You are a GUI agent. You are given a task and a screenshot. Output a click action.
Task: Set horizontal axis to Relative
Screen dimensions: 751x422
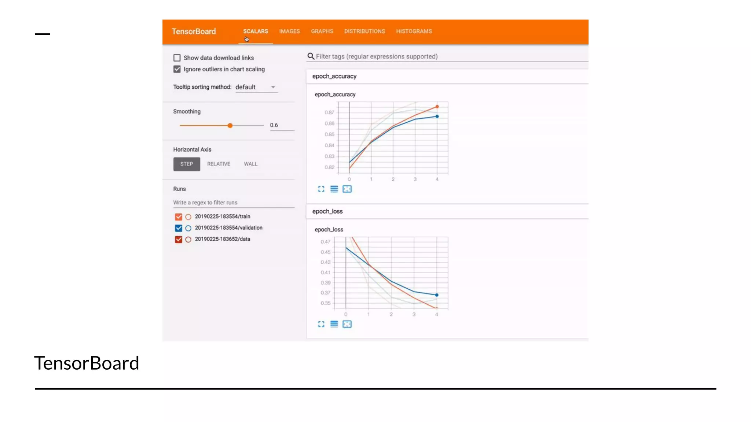click(x=219, y=164)
